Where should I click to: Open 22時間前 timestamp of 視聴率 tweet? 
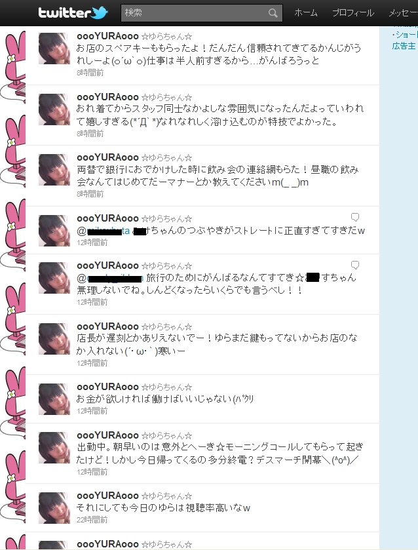point(92,520)
